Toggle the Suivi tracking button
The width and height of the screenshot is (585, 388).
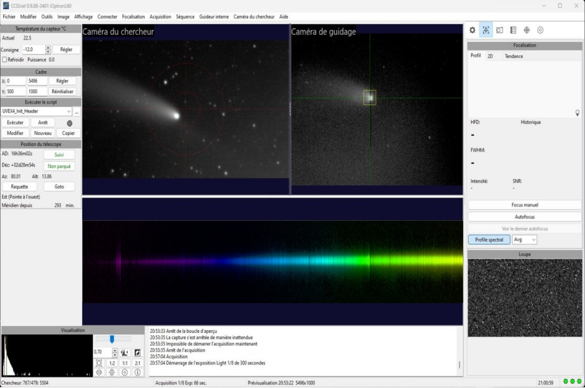tap(59, 155)
